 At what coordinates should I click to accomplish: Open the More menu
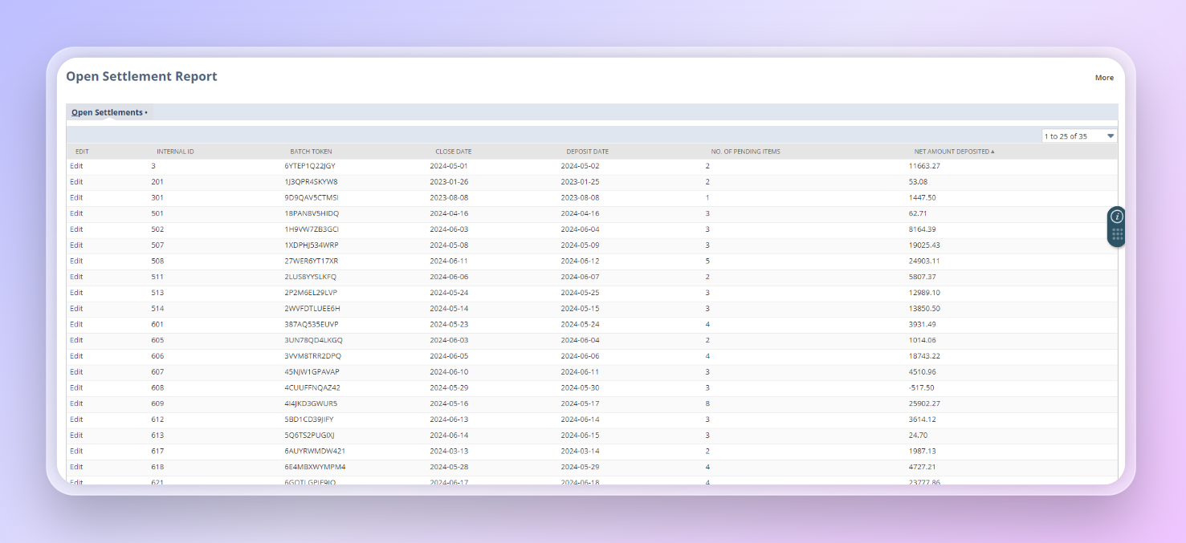tap(1104, 78)
